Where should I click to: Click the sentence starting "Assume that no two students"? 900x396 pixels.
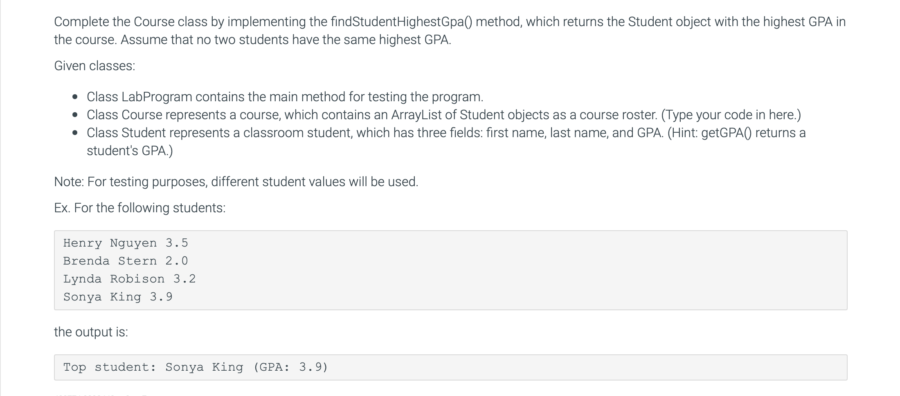[286, 40]
